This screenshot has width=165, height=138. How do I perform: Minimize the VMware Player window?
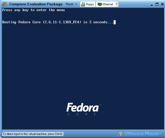(x=151, y=4)
